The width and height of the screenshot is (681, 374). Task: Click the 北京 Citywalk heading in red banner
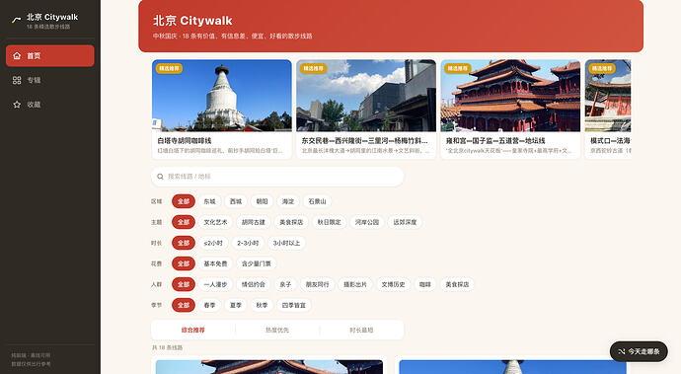192,21
